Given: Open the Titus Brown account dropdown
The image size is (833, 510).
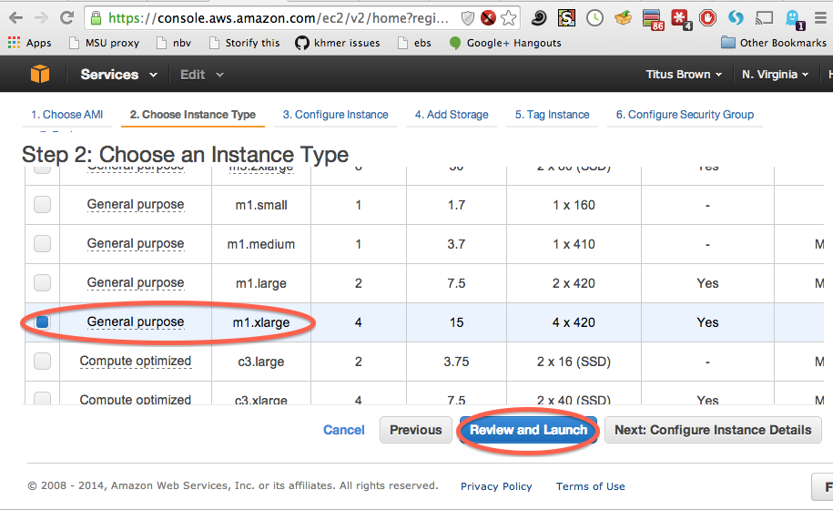Looking at the screenshot, I should [x=684, y=75].
